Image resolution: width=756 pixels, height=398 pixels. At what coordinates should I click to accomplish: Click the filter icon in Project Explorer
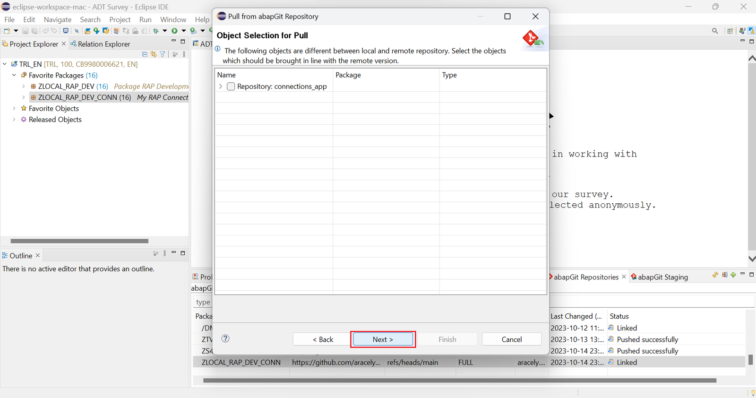163,54
